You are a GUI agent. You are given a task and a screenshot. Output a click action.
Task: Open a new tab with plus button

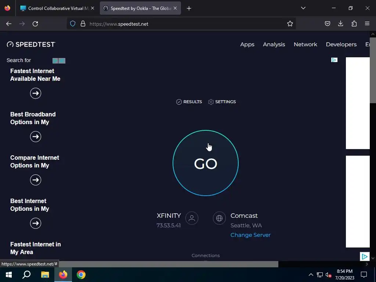pos(189,8)
